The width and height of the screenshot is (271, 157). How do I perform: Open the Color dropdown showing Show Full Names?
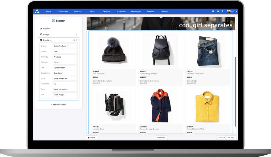(64, 89)
